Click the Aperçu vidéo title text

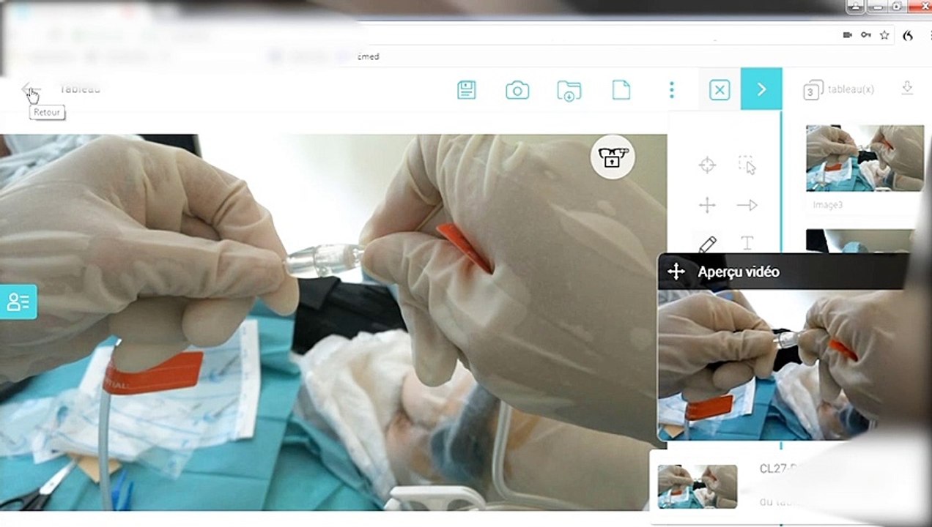tap(739, 272)
